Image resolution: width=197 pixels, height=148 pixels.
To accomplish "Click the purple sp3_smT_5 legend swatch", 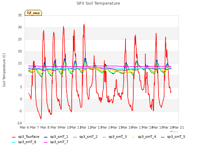I will tap(163, 137).
